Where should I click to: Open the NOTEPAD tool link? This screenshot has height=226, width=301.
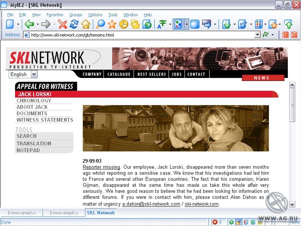tap(28, 150)
